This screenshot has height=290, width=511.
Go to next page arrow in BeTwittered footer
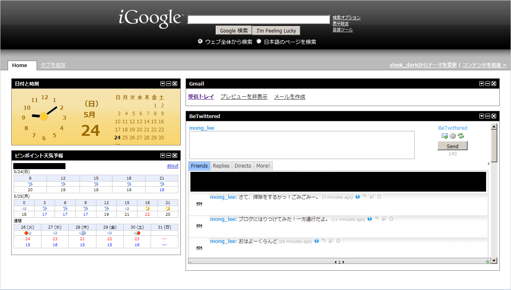coord(343,262)
